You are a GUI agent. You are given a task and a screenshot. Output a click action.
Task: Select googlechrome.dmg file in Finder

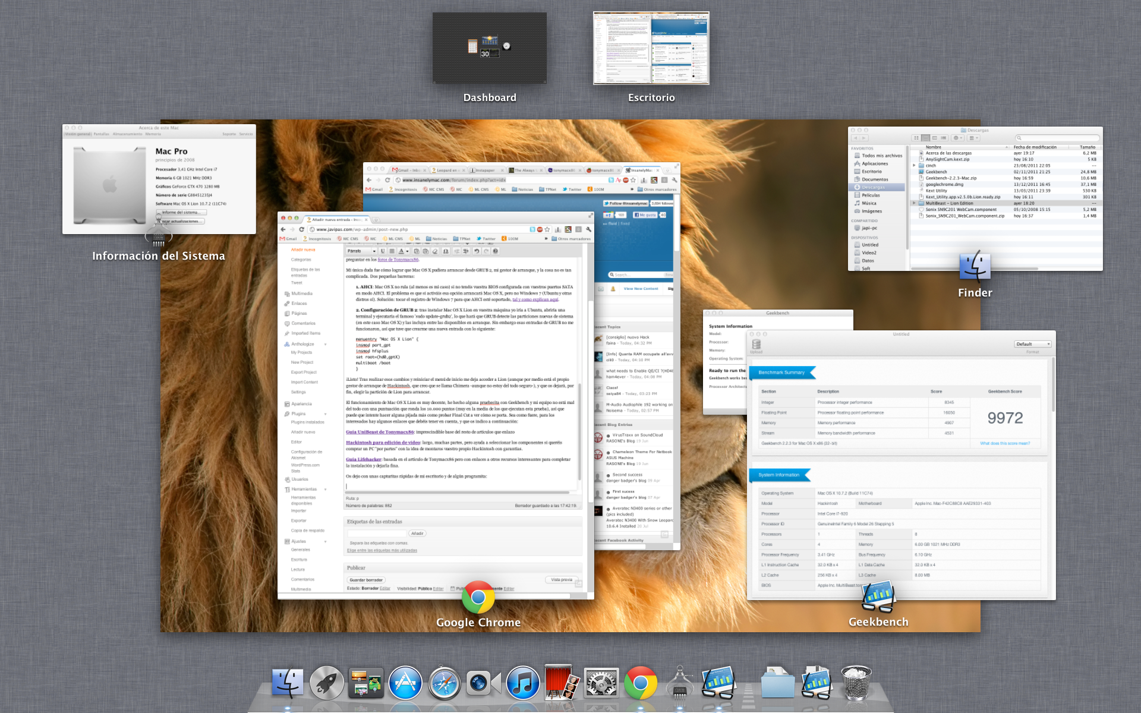944,184
